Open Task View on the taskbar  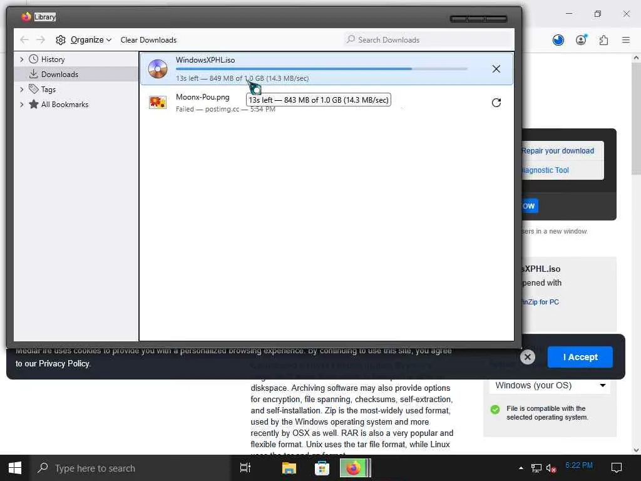coord(245,468)
